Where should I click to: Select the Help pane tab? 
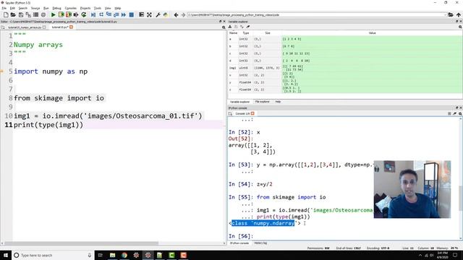[278, 102]
